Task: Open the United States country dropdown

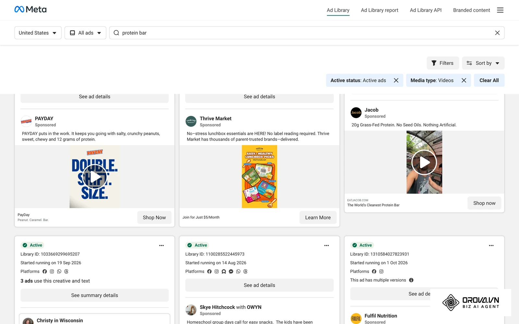Action: 38,33
